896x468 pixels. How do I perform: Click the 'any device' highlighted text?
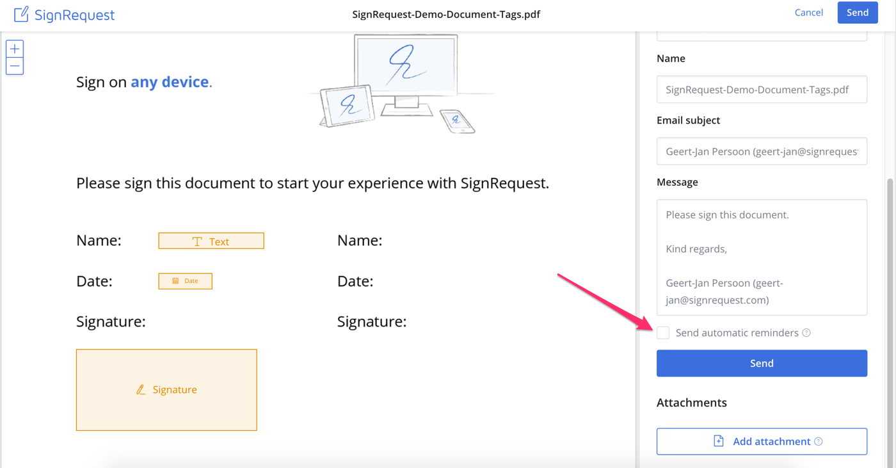coord(170,82)
